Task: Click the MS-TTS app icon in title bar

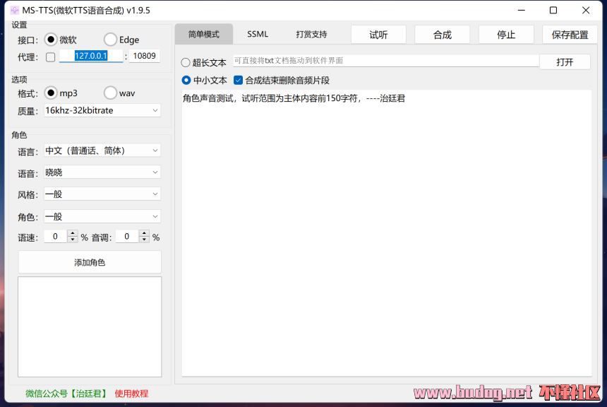Action: point(15,10)
